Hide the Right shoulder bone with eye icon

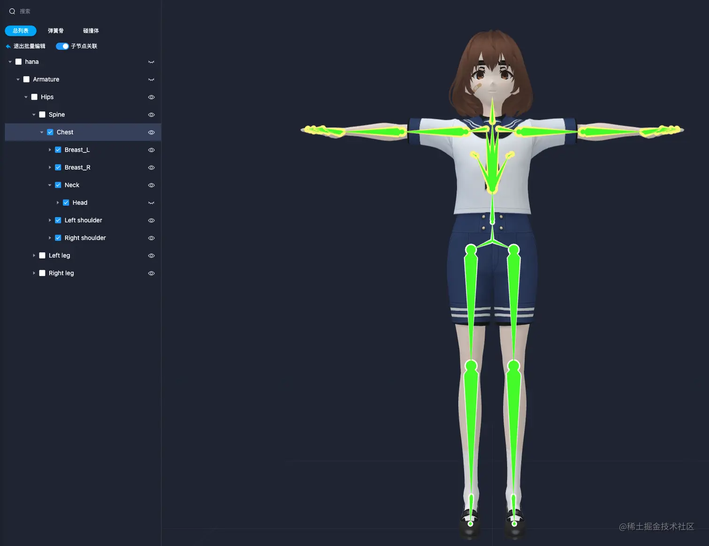click(151, 238)
